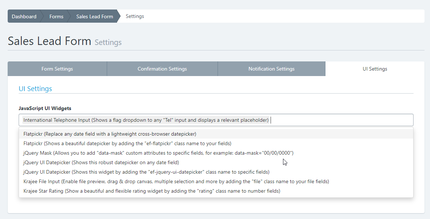Screen dimensions: 430x219
Task: Click the Settings breadcrumb item
Action: click(135, 16)
